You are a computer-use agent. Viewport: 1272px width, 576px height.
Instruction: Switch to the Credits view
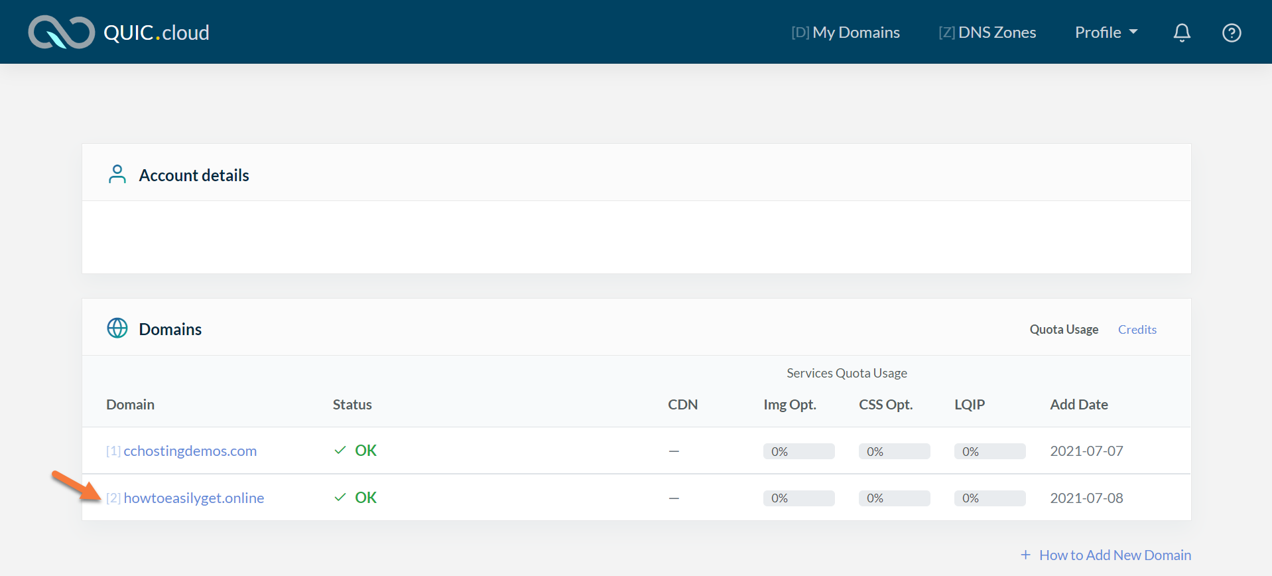[1137, 330]
